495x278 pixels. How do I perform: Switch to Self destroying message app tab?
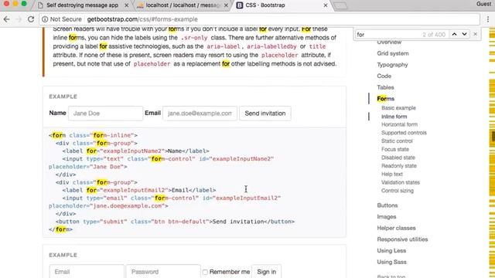point(82,5)
